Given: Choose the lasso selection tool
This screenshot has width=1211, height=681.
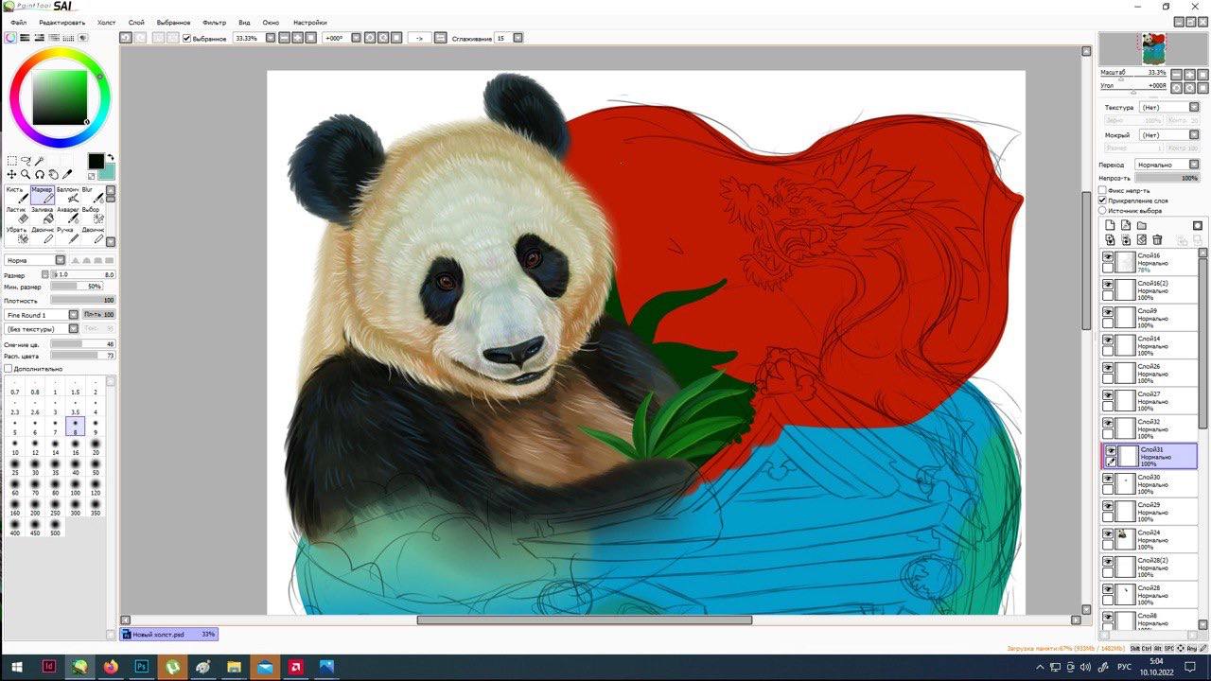Looking at the screenshot, I should coord(26,161).
